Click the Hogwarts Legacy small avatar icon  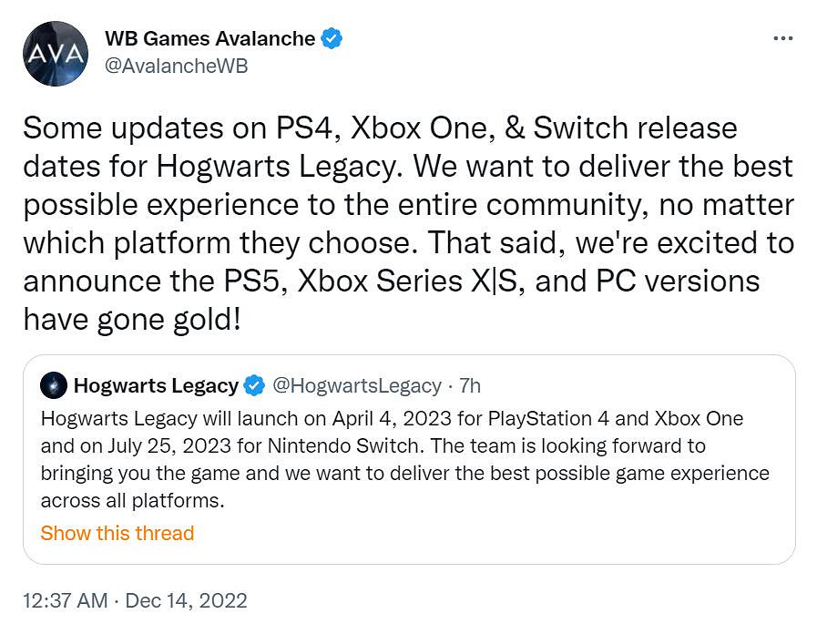[53, 385]
